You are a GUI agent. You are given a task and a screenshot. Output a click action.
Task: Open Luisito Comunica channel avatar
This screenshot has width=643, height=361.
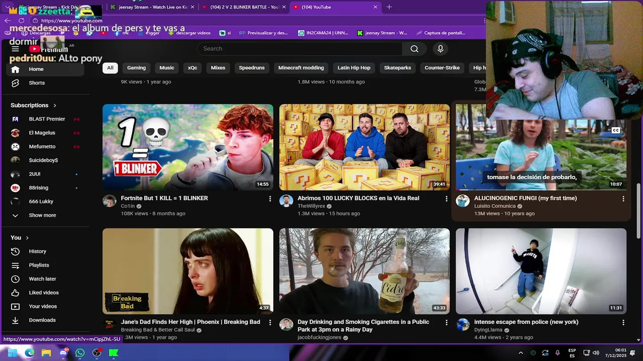tap(463, 201)
